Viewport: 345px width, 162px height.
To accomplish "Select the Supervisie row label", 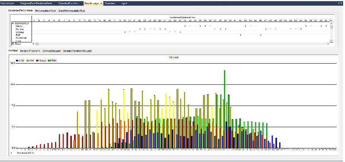I will (x=21, y=38).
